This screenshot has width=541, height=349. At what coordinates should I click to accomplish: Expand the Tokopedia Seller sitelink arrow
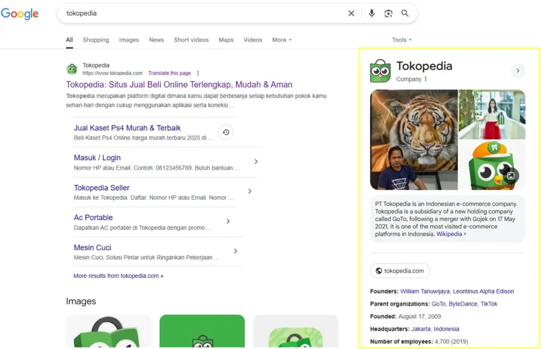[x=250, y=191]
